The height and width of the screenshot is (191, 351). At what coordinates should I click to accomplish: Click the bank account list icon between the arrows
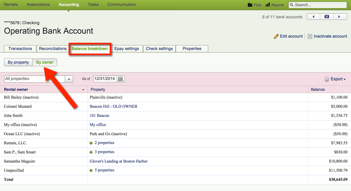coord(327,16)
